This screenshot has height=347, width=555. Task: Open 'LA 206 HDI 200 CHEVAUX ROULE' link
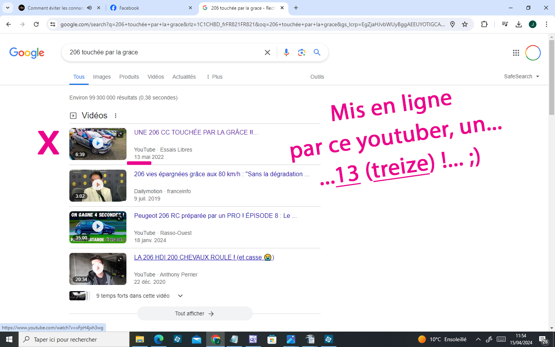pyautogui.click(x=204, y=257)
